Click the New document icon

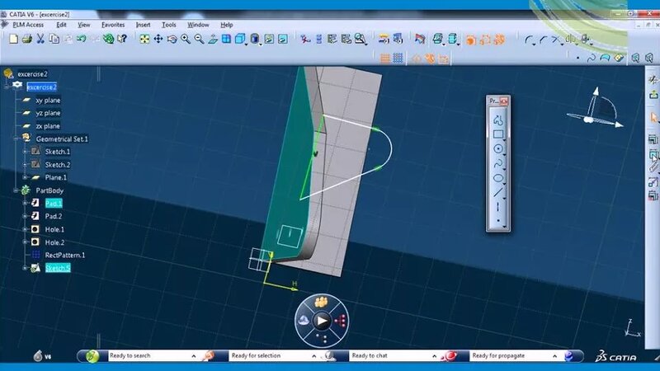pyautogui.click(x=13, y=39)
